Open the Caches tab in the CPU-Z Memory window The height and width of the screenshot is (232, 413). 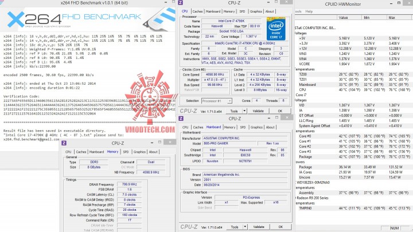tap(81, 152)
